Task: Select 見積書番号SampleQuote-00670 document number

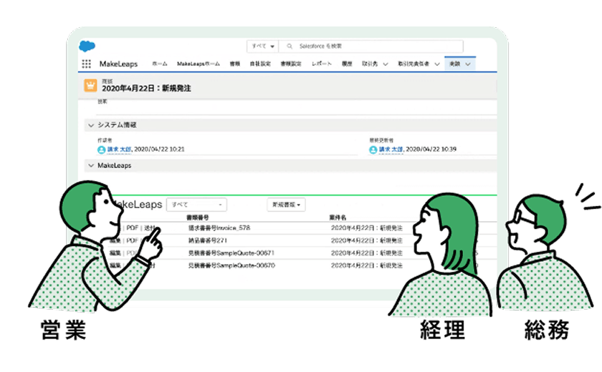Action: point(231,265)
